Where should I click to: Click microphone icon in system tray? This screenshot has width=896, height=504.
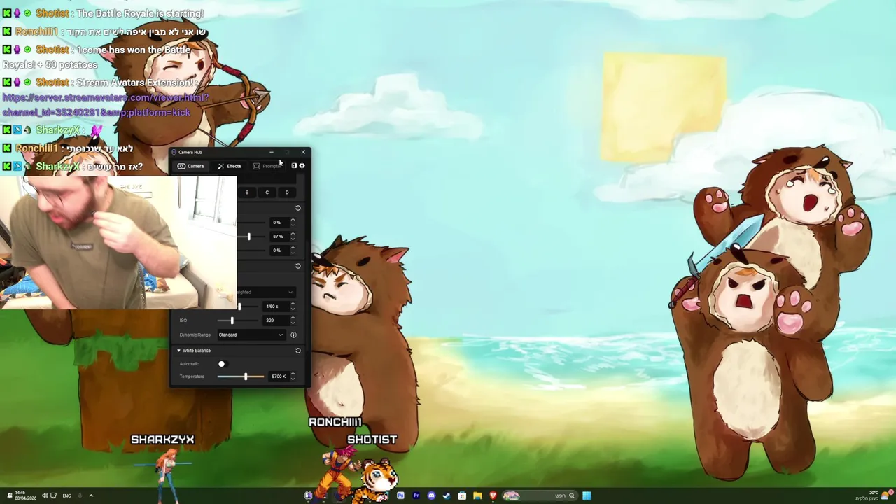point(80,496)
